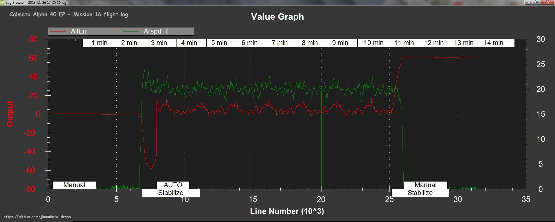The height and width of the screenshot is (222, 555).
Task: Select the AltErr legend entry
Action: click(68, 31)
